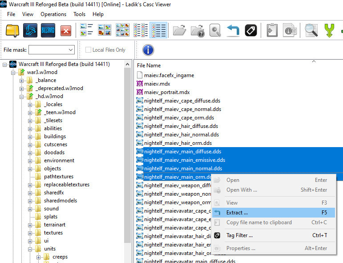Choose Tag Filter in the context menu
The image size is (343, 263).
pyautogui.click(x=274, y=235)
